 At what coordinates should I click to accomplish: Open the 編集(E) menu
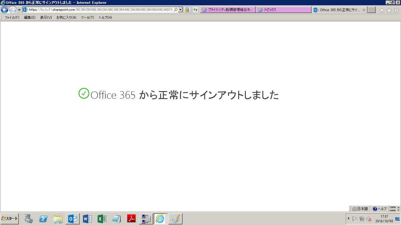(x=30, y=18)
